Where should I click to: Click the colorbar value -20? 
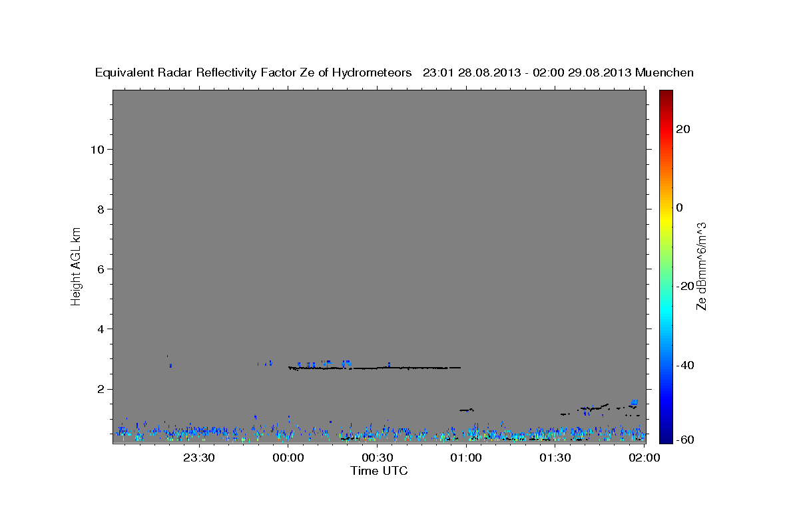coord(685,286)
